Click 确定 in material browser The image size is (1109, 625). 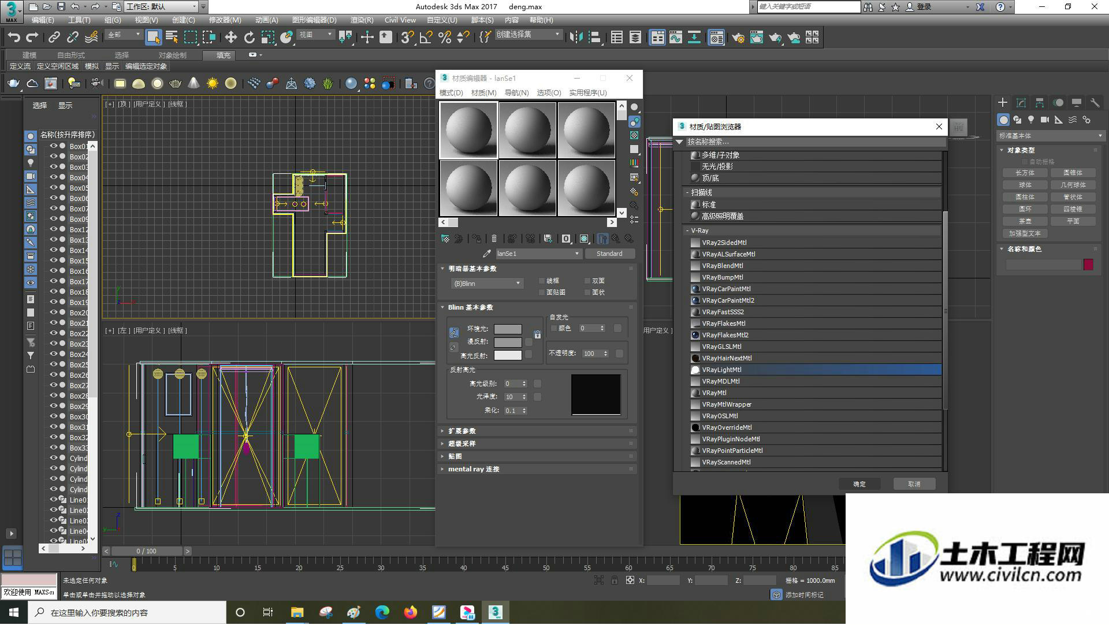(859, 485)
